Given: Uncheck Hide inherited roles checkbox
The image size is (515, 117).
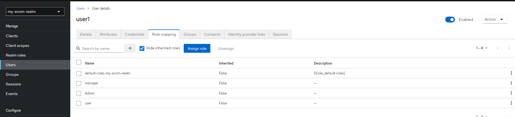Looking at the screenshot, I should 142,48.
